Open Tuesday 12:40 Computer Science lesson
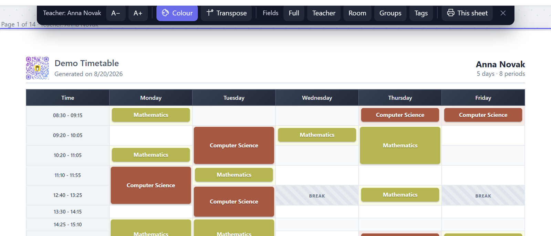The height and width of the screenshot is (236, 551). coord(234,202)
